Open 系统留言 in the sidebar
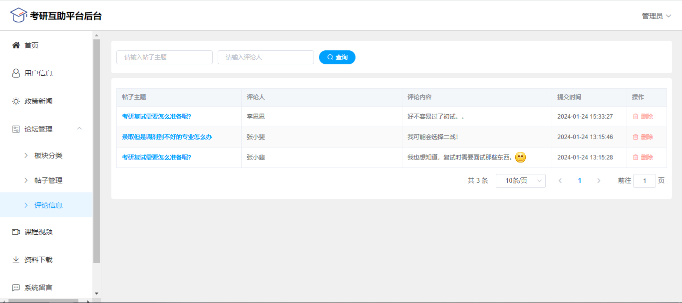This screenshot has height=303, width=682. coord(38,288)
